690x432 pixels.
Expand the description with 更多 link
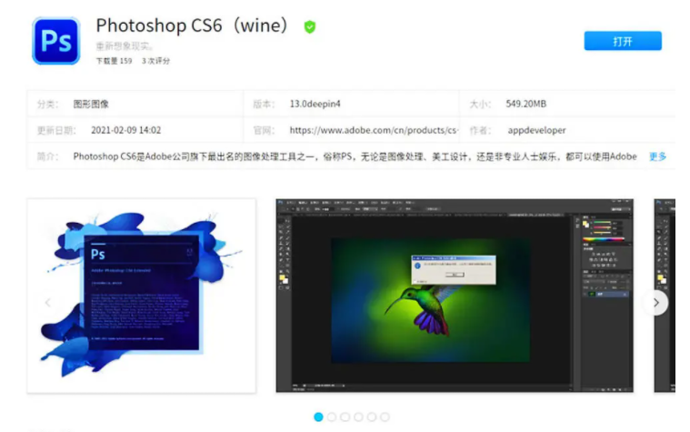click(657, 156)
